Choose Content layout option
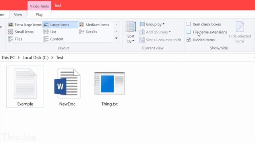255x143 pixels. (x=53, y=39)
